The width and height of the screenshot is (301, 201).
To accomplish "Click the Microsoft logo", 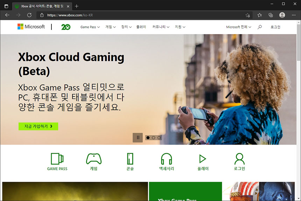I will click(x=31, y=27).
